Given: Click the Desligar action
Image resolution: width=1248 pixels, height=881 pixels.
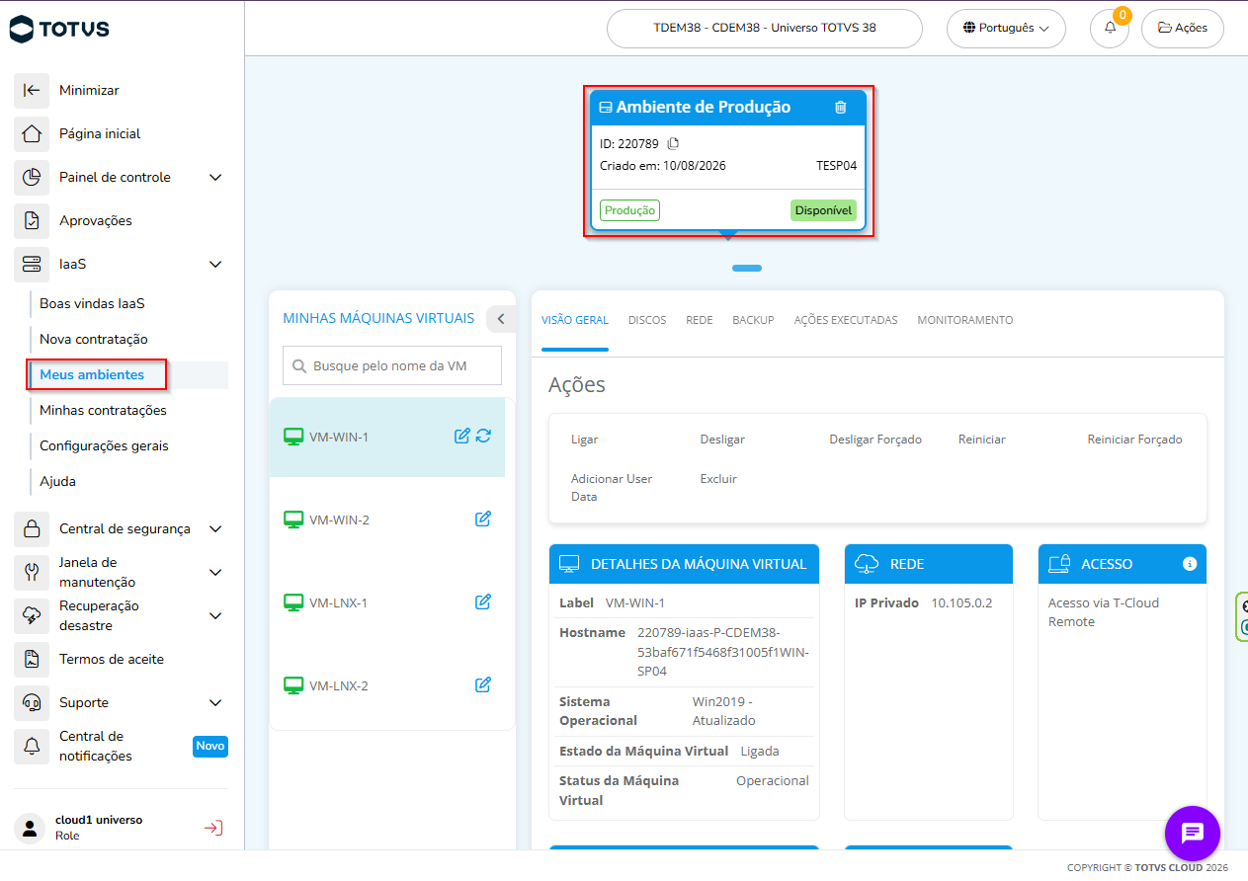Looking at the screenshot, I should (x=722, y=440).
